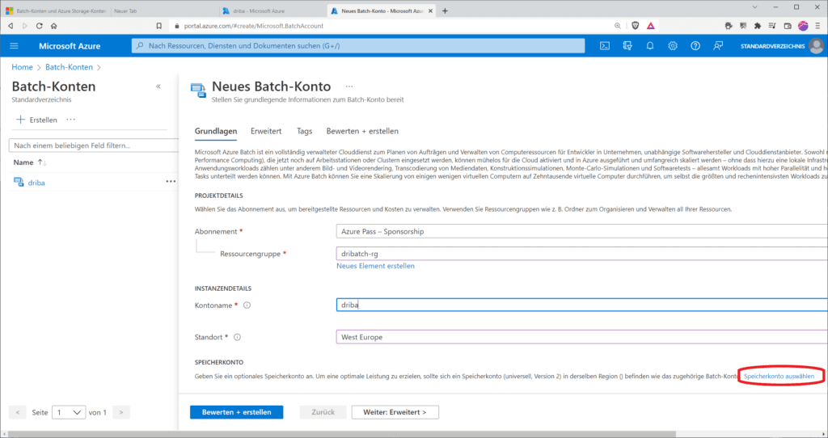Go to previous list page
This screenshot has width=828, height=438.
tap(18, 412)
